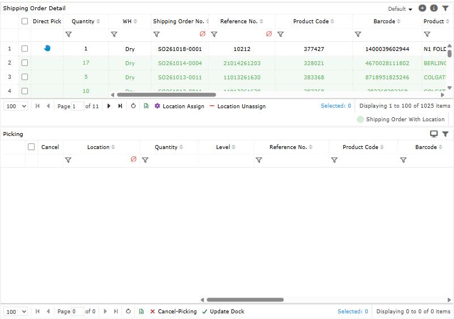This screenshot has height=319, width=454.
Task: Open Barcode filter in Picking
Action: coord(403,160)
